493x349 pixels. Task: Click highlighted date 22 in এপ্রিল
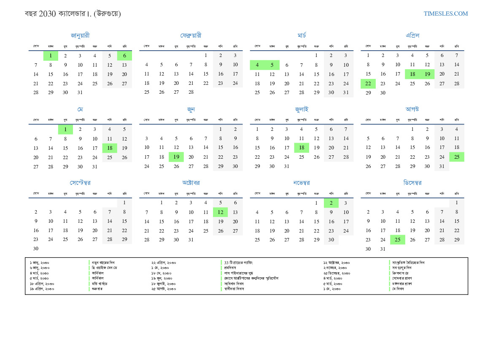point(368,84)
